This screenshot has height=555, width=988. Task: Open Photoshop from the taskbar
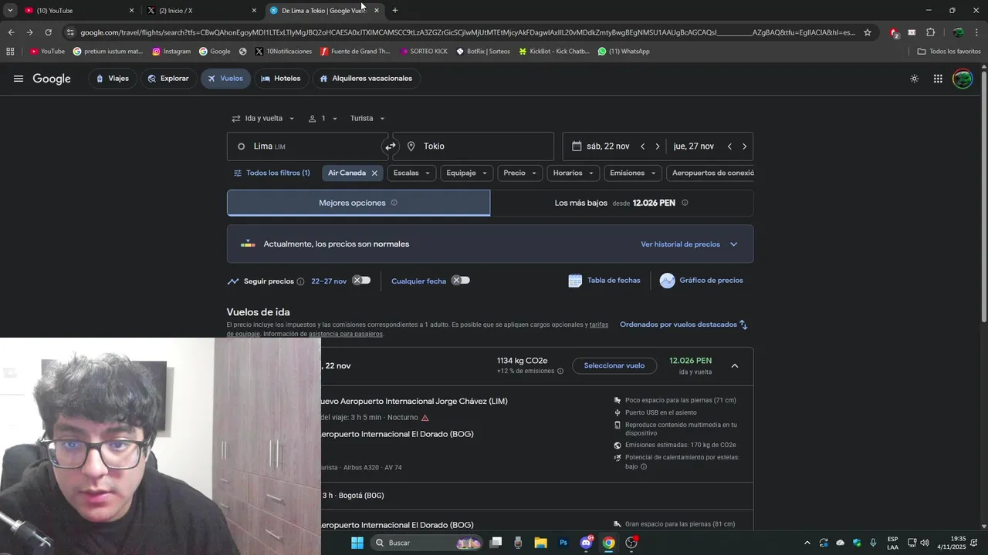563,543
